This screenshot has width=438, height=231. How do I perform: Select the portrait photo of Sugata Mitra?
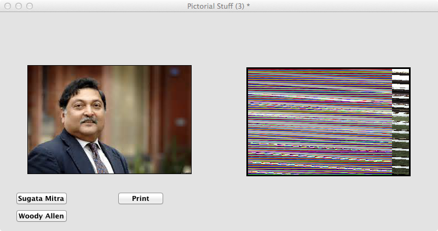click(x=109, y=119)
